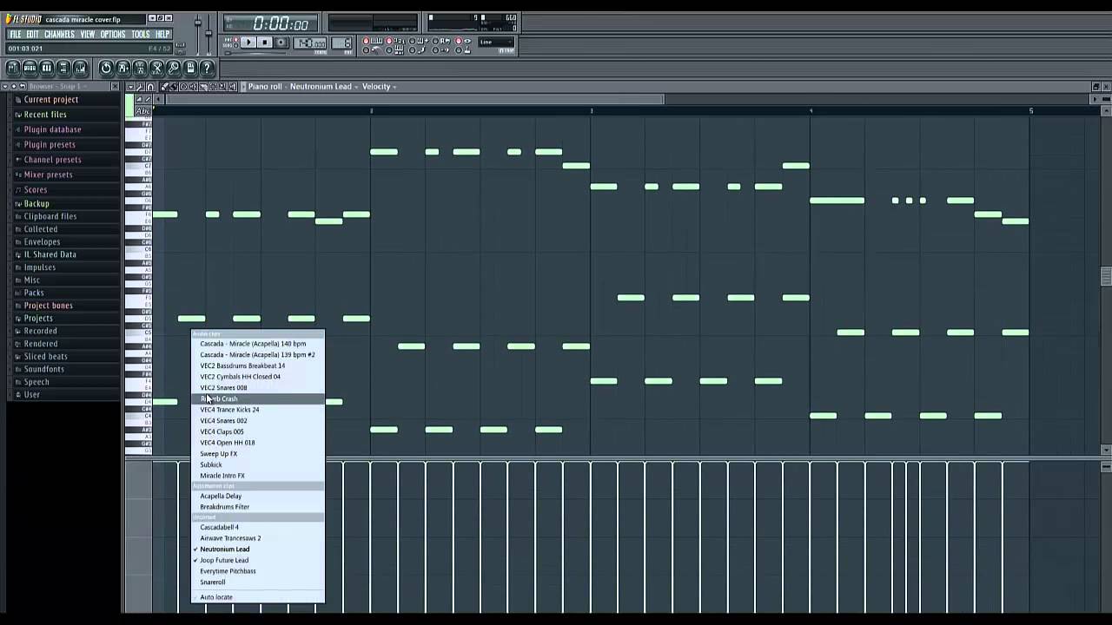Show the piano roll shortcut icon
This screenshot has width=1112, height=625.
point(47,68)
